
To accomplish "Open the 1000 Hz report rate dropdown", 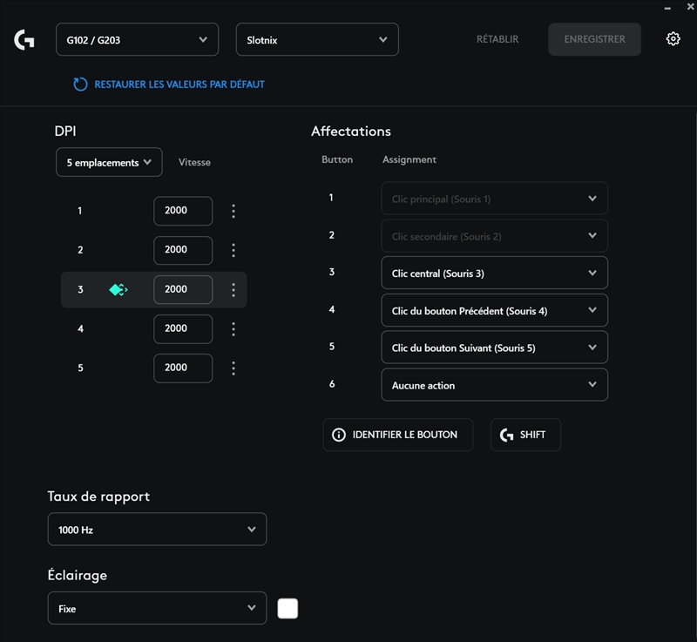I will click(157, 529).
